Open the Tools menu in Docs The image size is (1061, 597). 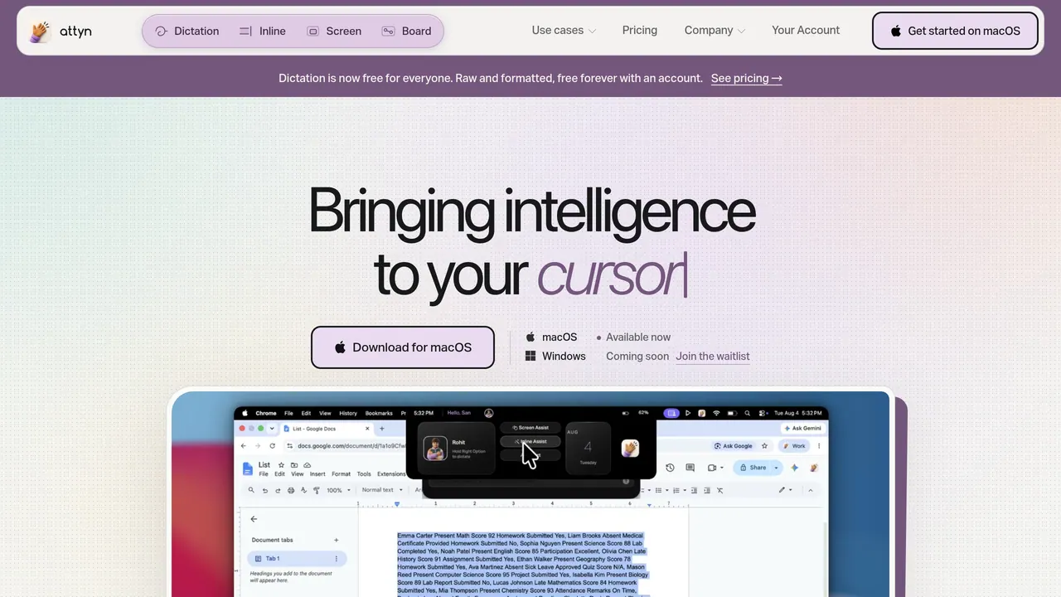pyautogui.click(x=364, y=474)
